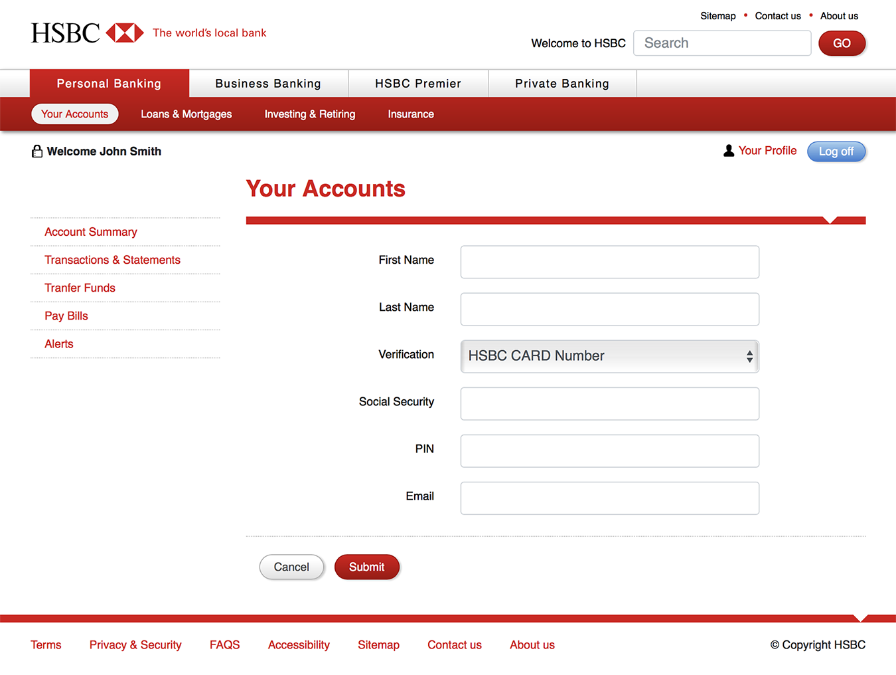Open the Verification dropdown arrows
The width and height of the screenshot is (896, 675).
tap(749, 357)
